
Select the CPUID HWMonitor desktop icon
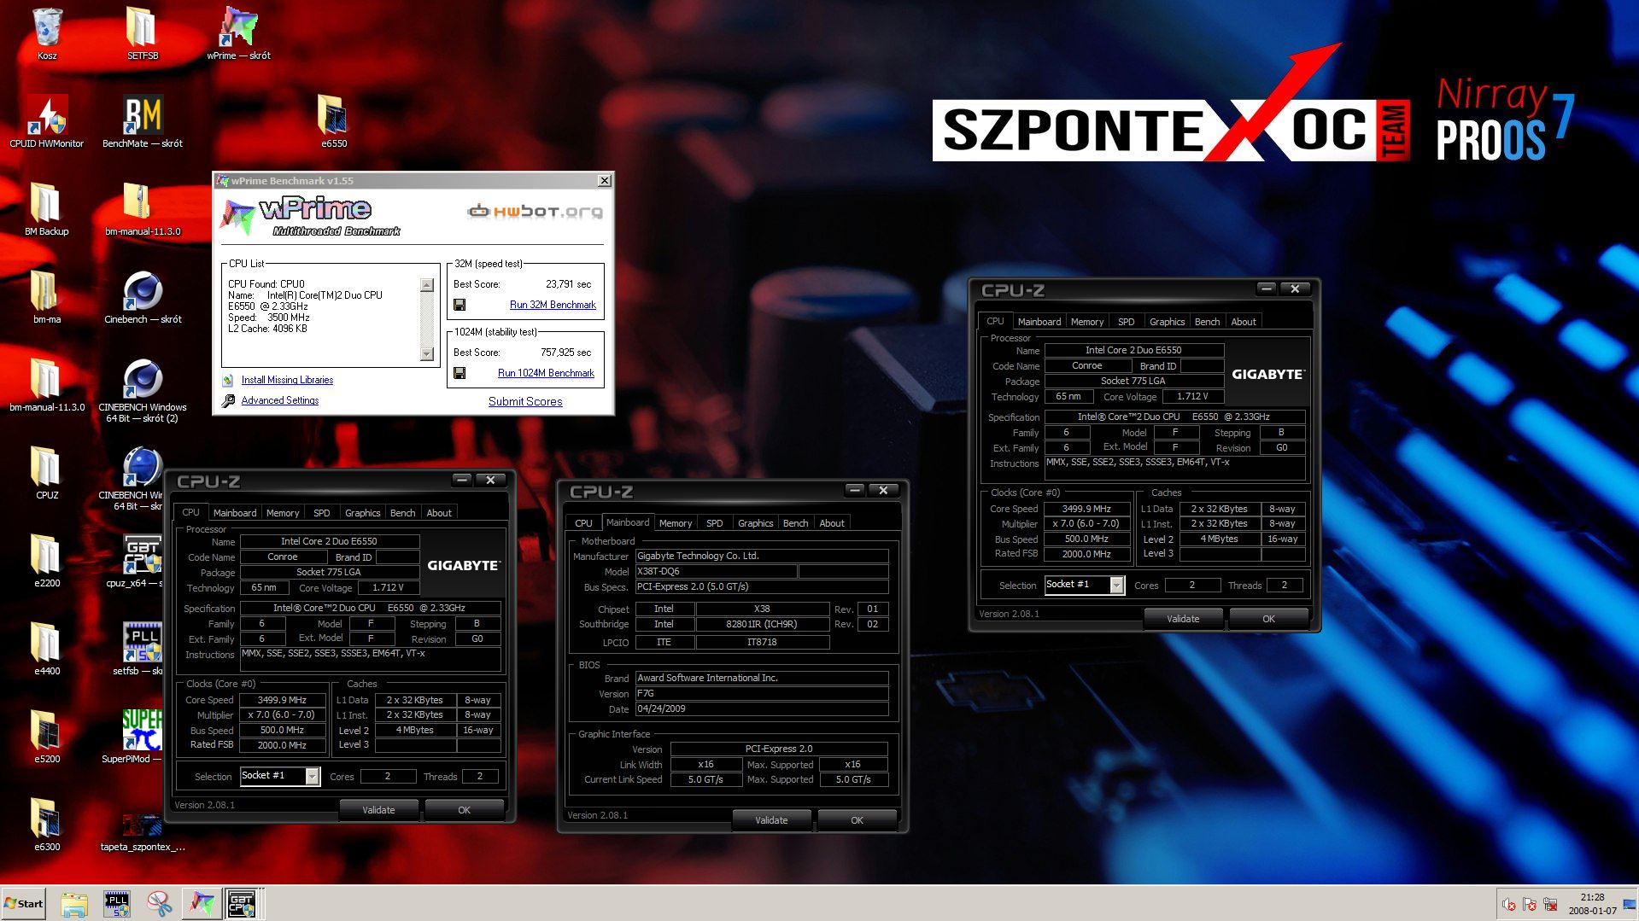tap(47, 122)
